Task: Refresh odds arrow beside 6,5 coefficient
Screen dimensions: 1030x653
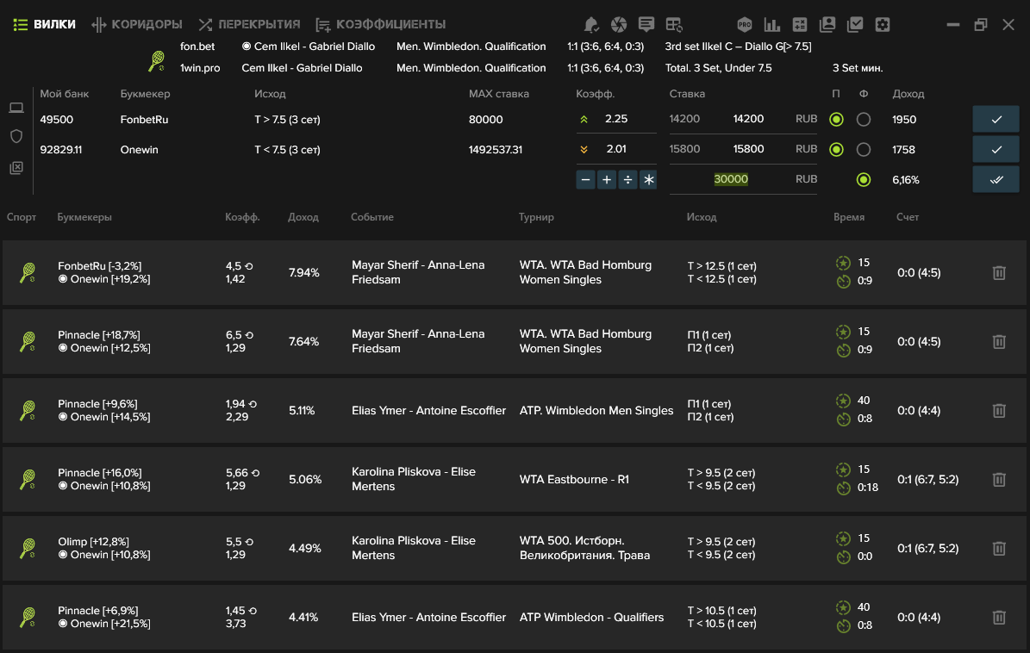Action: click(249, 335)
